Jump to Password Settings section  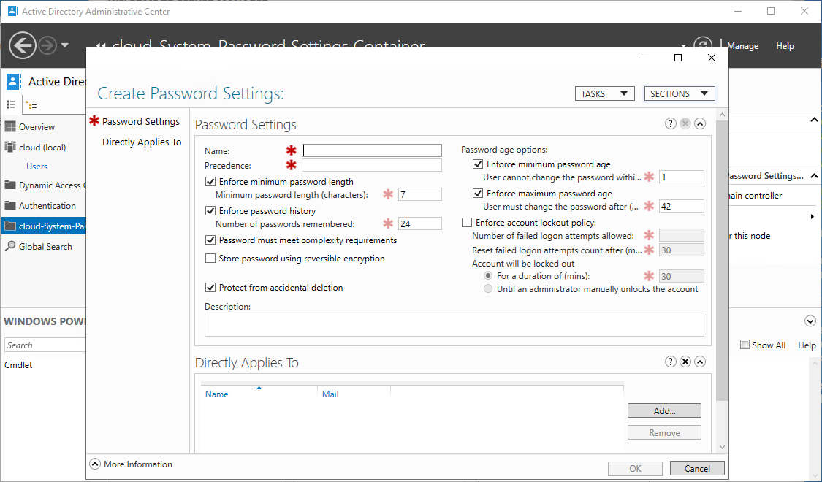(x=140, y=121)
